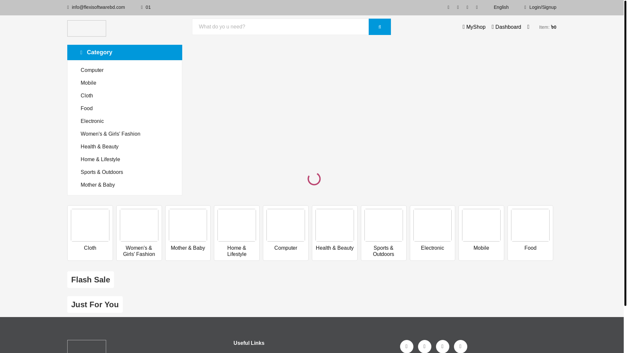The image size is (627, 353).
Task: Open the Food category card image
Action: [530, 225]
